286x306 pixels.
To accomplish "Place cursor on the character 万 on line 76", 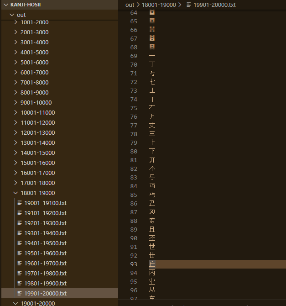I will pyautogui.click(x=152, y=117).
